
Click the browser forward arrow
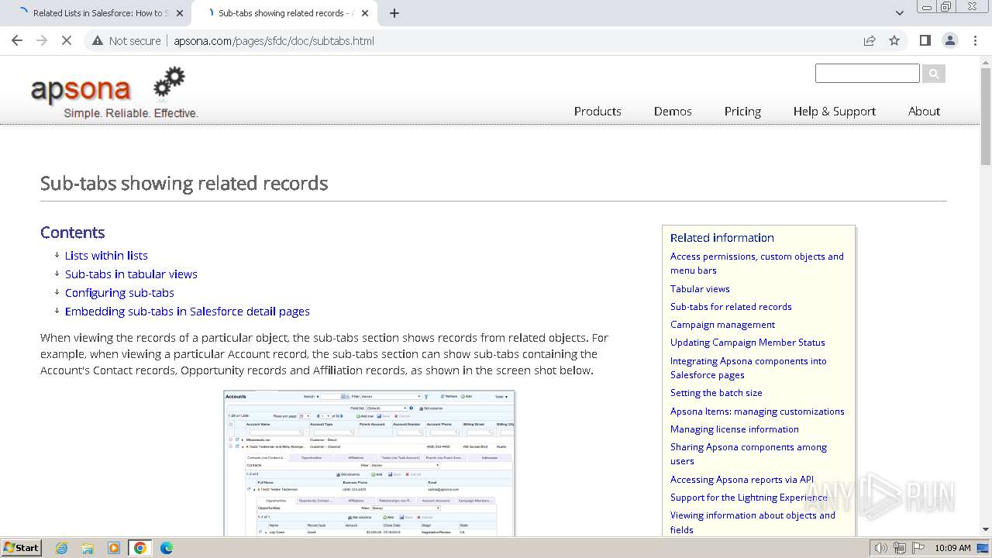pos(42,40)
